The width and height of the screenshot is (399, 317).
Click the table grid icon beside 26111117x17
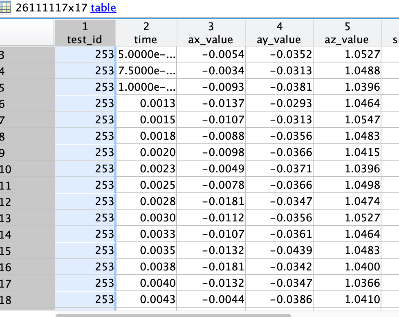click(5, 7)
